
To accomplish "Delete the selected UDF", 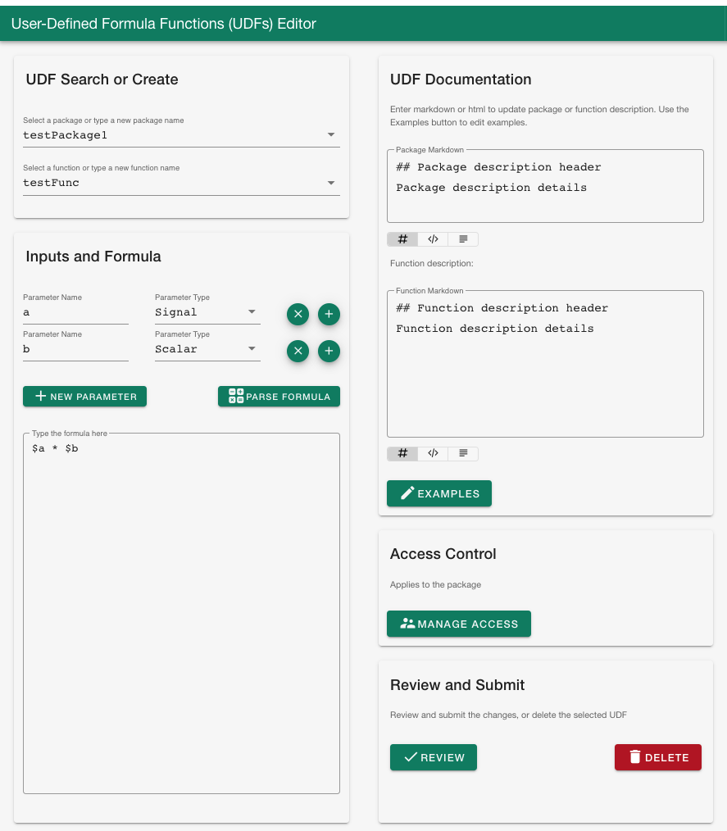I will click(x=658, y=757).
